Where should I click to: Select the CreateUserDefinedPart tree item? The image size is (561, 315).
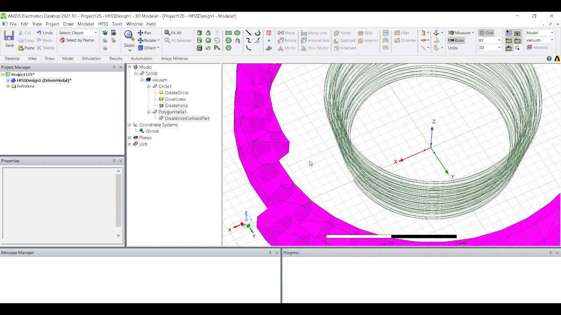coord(187,119)
